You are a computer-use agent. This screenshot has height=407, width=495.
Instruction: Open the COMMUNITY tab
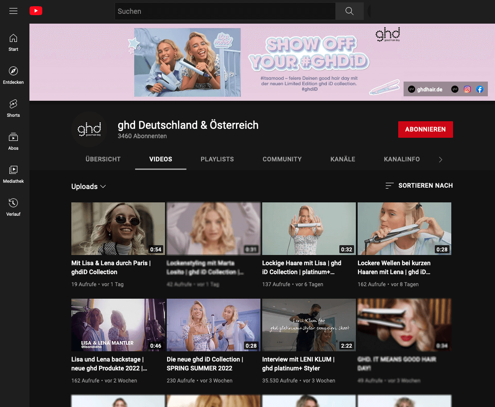pyautogui.click(x=282, y=159)
